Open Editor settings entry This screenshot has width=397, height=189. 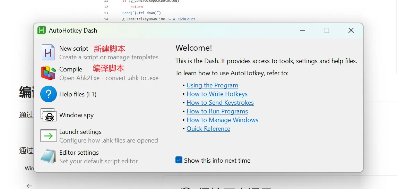tap(79, 153)
